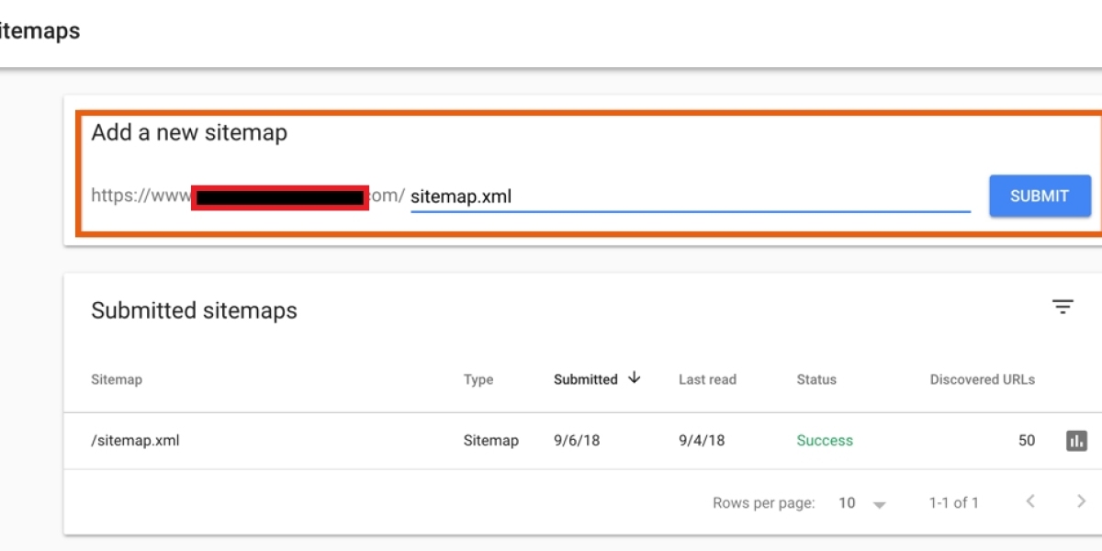
Task: Click the Discovered URLs column header
Action: coord(982,379)
